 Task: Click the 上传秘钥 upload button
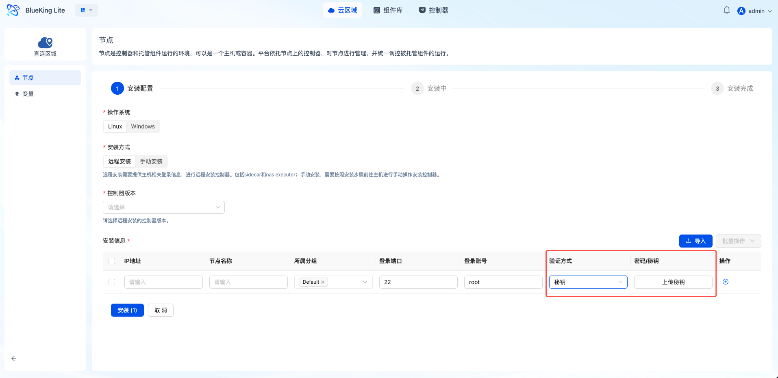[x=673, y=282]
